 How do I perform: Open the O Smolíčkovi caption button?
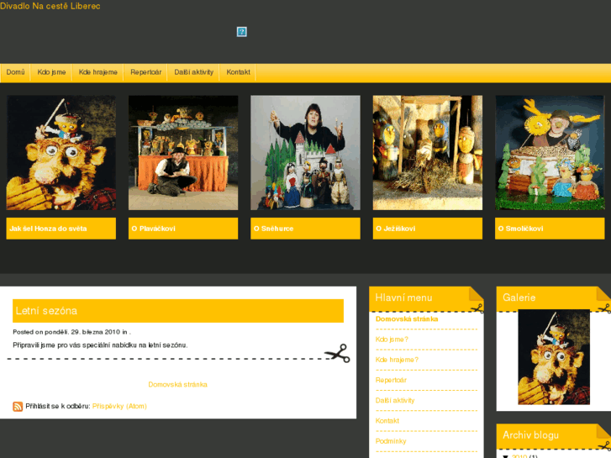click(x=550, y=229)
